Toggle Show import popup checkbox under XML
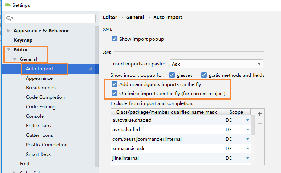The height and width of the screenshot is (173, 281). tap(114, 39)
